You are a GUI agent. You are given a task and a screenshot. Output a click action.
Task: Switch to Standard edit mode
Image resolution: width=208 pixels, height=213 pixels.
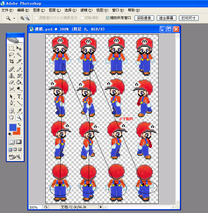click(11, 142)
